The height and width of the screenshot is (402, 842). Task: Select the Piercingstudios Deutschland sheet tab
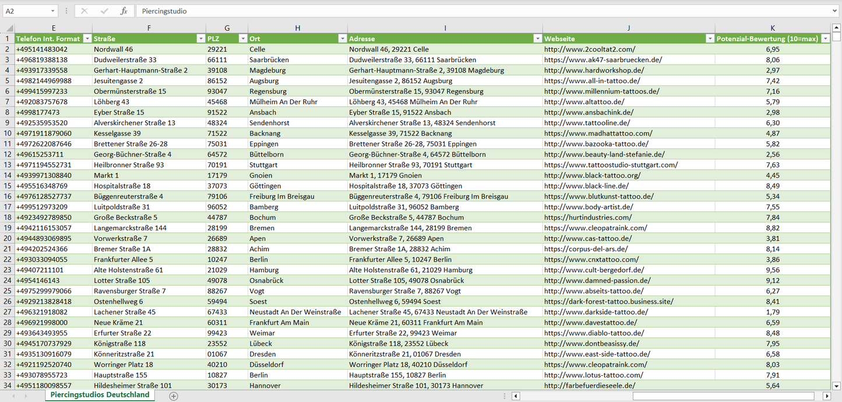(x=100, y=395)
